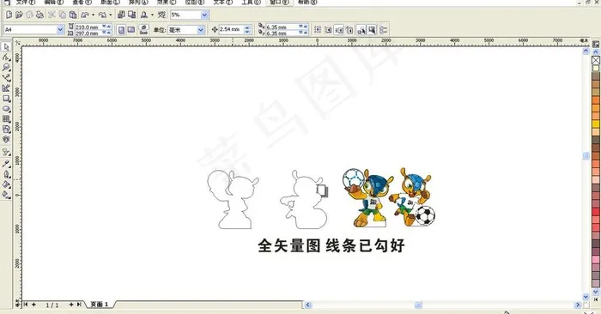The height and width of the screenshot is (314, 601).
Task: Select the Shape node-editing tool
Action: 6,57
